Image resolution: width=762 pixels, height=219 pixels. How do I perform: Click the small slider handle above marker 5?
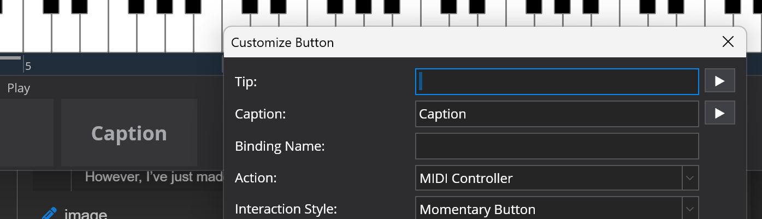coord(10,57)
